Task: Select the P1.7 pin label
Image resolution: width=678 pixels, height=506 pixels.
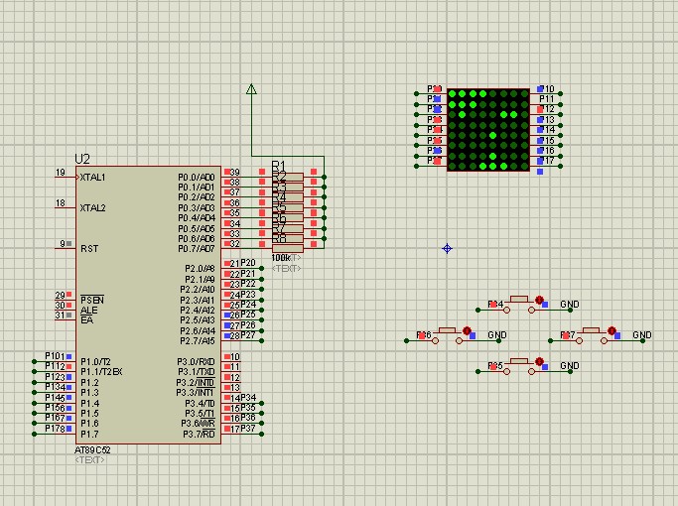Action: [89, 434]
